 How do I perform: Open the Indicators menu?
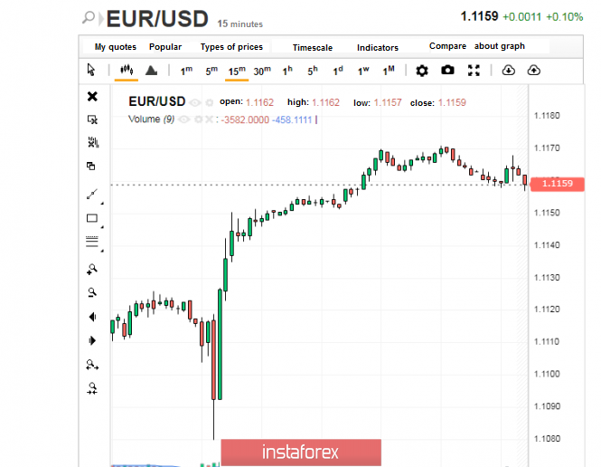click(378, 48)
